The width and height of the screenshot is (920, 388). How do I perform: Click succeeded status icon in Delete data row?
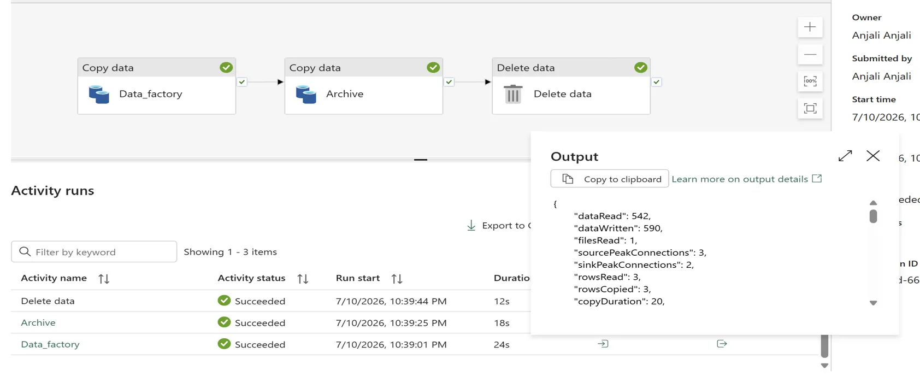(x=224, y=301)
